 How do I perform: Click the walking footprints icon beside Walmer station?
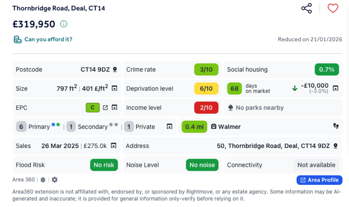point(336,127)
